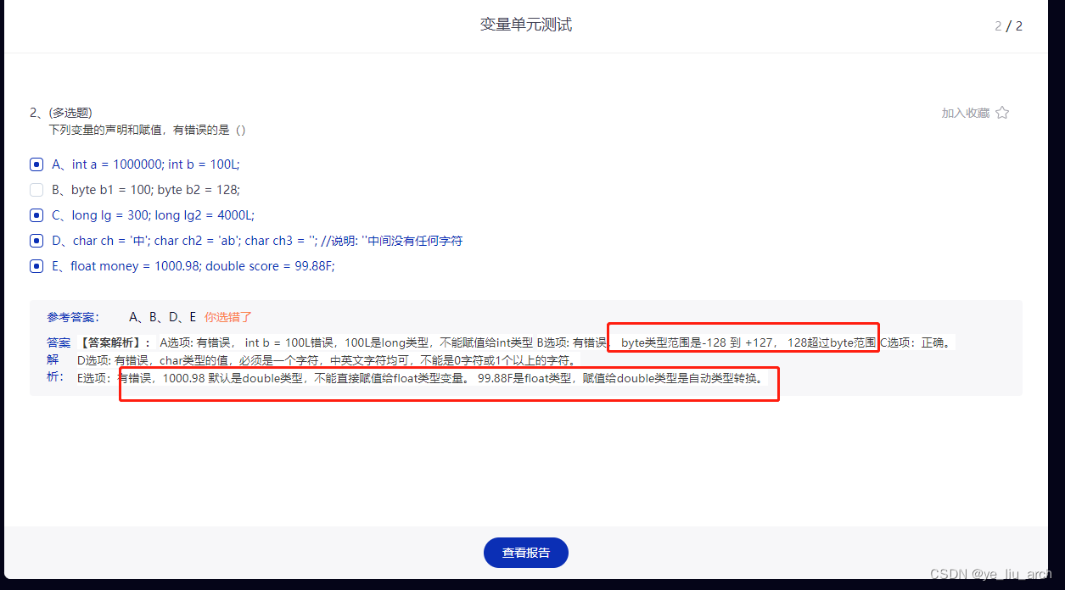Screen dimensions: 1065x590
Task: Click explanation text 'C选项: 正确。'
Action: click(917, 342)
